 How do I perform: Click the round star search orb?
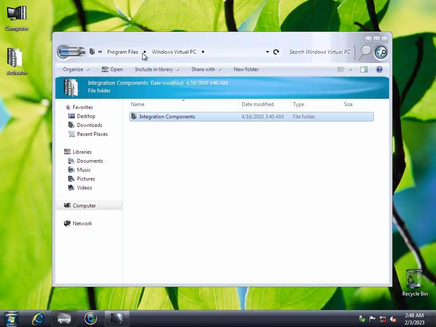tap(381, 52)
